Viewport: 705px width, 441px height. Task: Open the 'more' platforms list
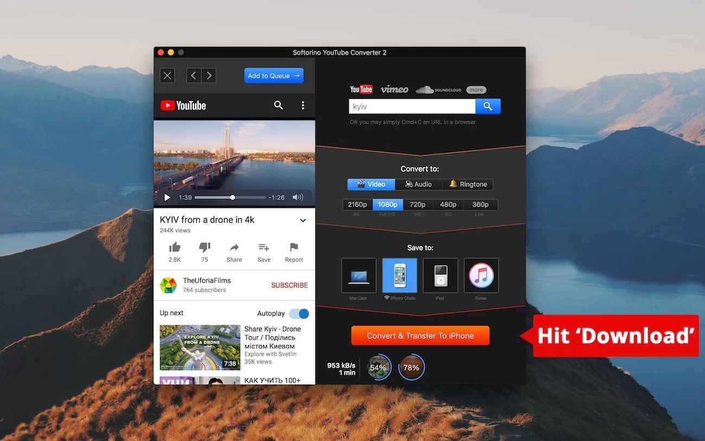[476, 89]
